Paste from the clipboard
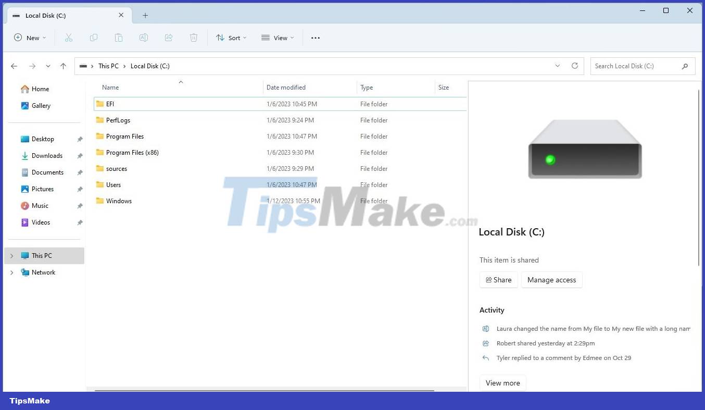This screenshot has height=410, width=705. [x=118, y=38]
